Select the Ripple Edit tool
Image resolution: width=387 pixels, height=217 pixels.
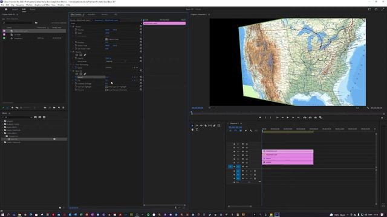(x=201, y=126)
